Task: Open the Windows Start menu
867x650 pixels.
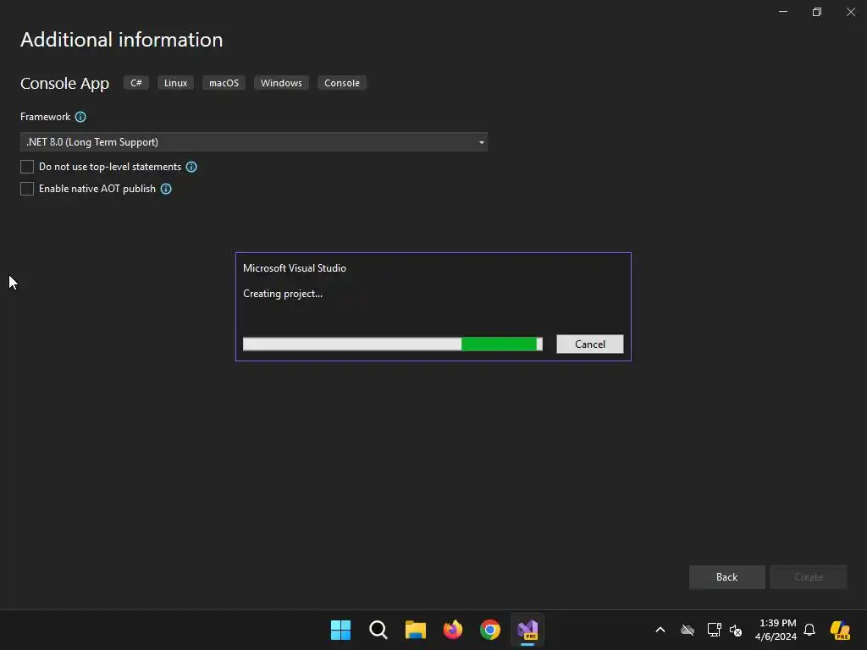Action: click(x=340, y=630)
